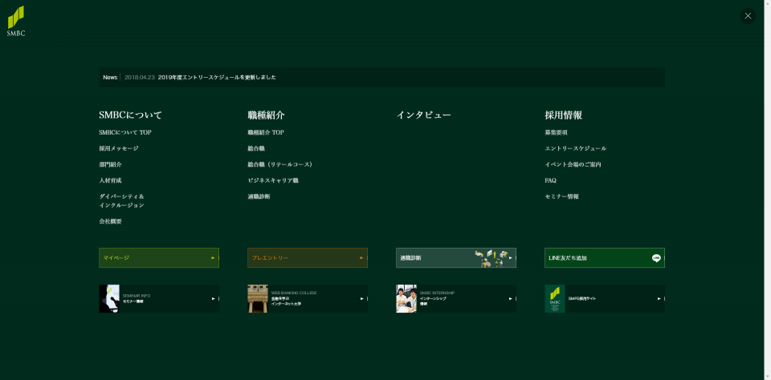Viewport: 771px width, 380px height.
Task: Open the 2019年度エントリースケジュール news item
Action: click(217, 77)
